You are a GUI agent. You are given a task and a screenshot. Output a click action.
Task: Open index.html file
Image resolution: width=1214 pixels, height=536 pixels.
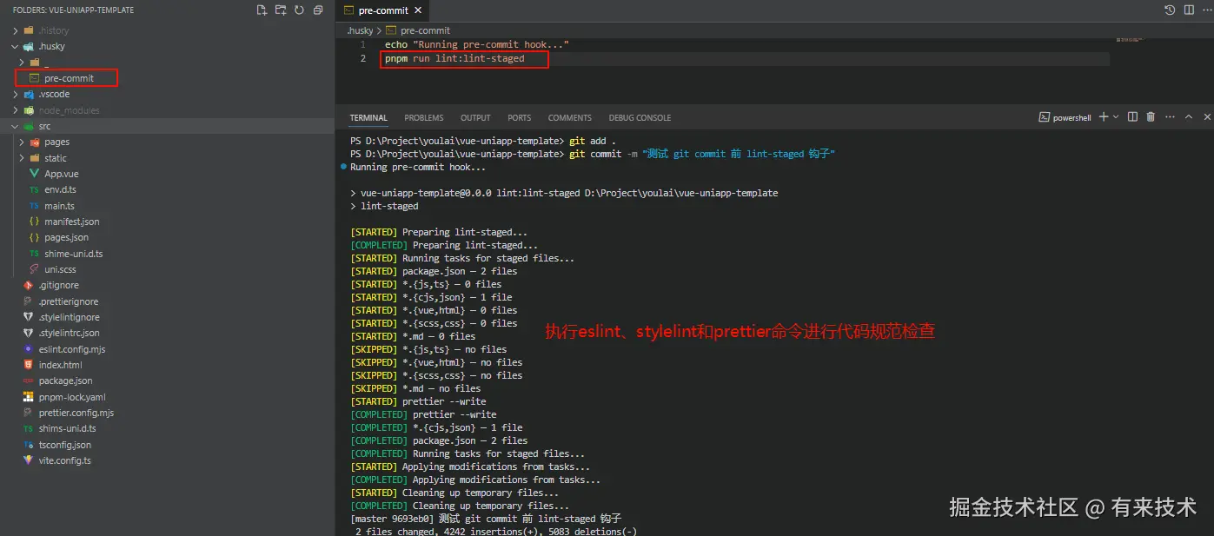60,365
